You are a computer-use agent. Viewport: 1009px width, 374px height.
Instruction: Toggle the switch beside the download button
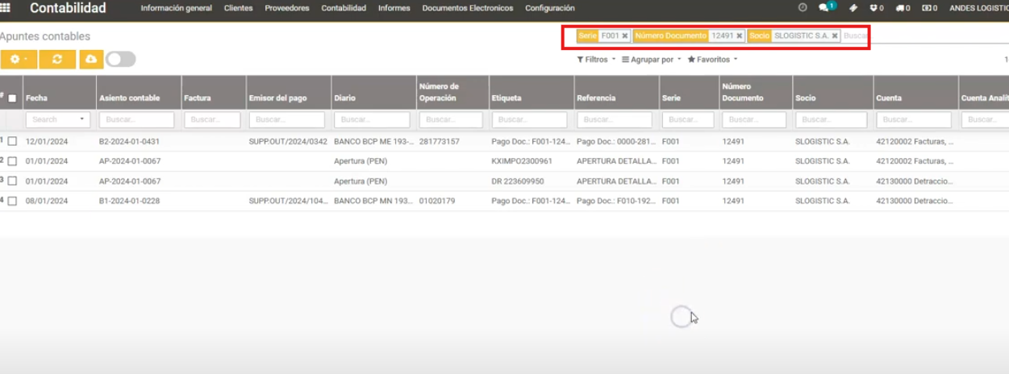121,60
